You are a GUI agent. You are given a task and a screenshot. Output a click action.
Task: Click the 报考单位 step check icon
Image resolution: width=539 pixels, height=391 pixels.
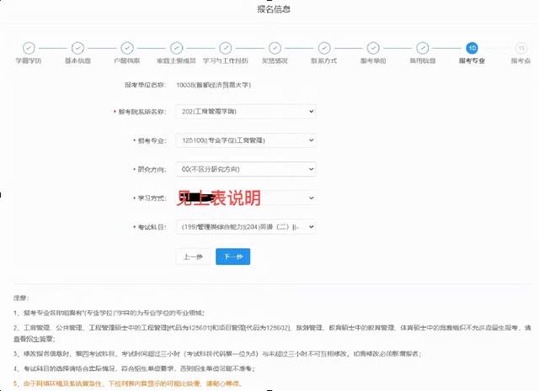[x=373, y=48]
